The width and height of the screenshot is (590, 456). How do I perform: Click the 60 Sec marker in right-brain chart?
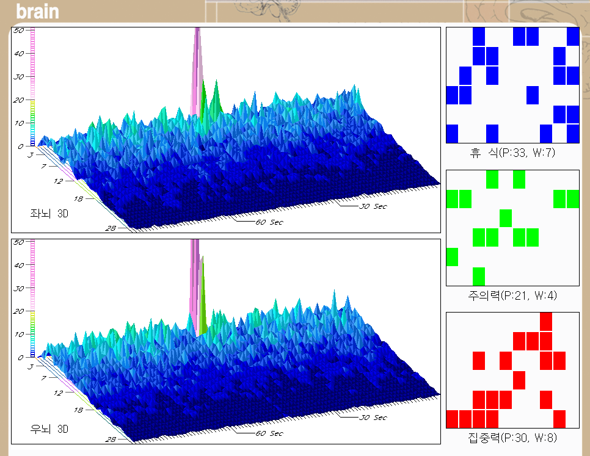click(269, 433)
